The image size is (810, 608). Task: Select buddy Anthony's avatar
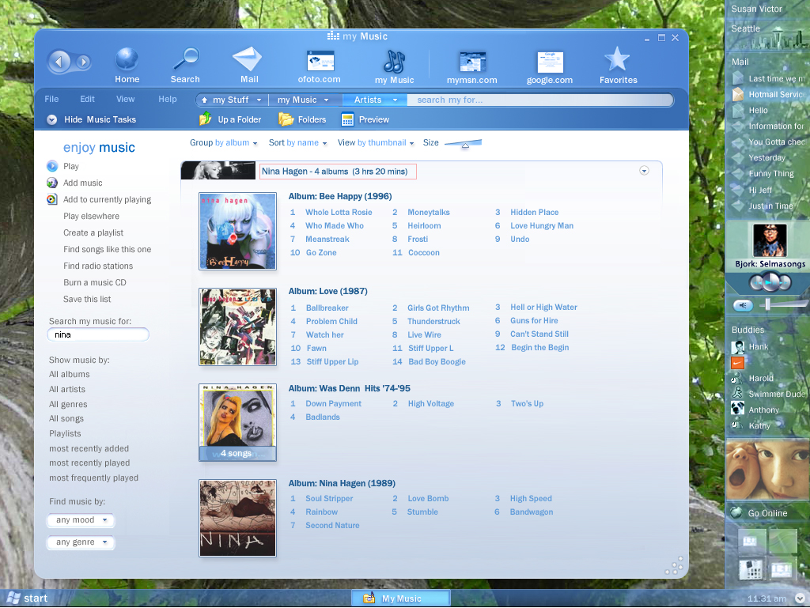[738, 409]
